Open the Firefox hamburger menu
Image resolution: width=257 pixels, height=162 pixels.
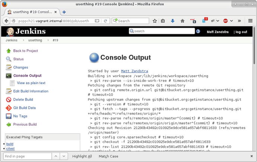point(250,21)
